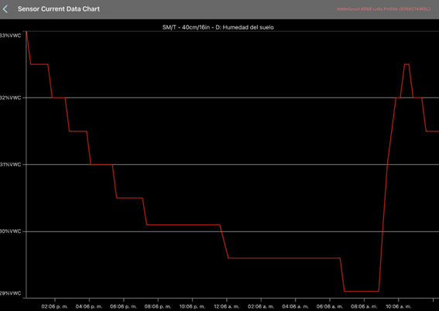439x311 pixels.
Task: Tap the 06:06 a. m. time label
Action: 330,306
